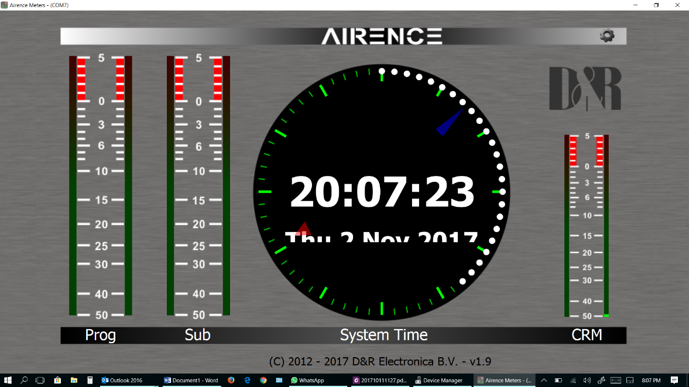Screen dimensions: 689x387
Task: Open the Windows Start menu
Action: 8,380
